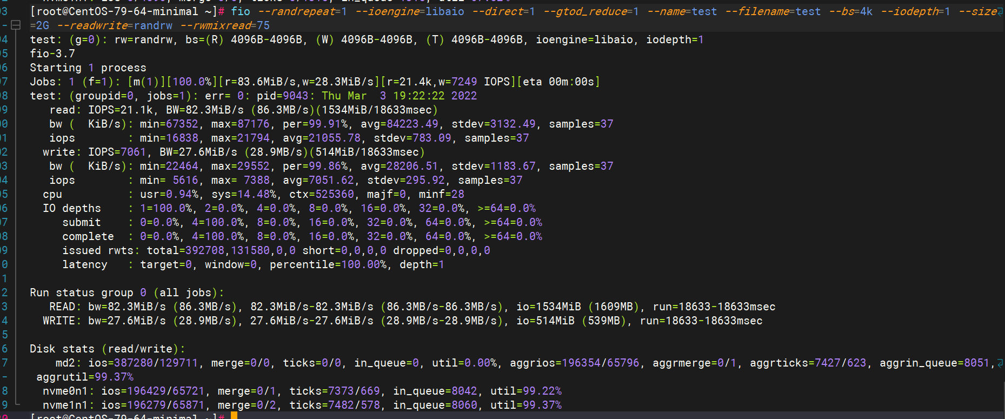
Task: Select the --name=test argument
Action: pyautogui.click(x=682, y=11)
